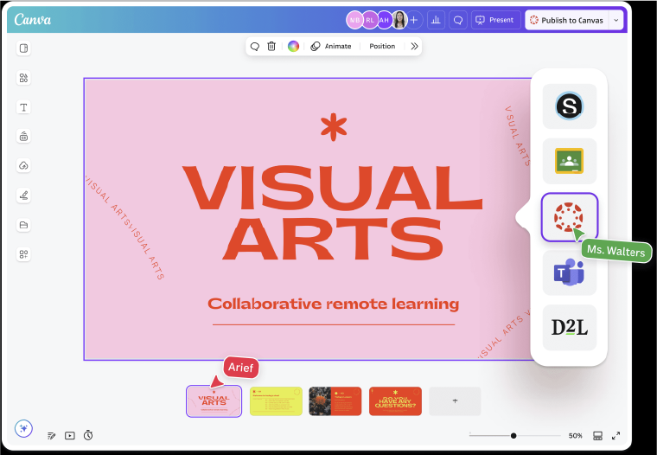Select the Draw tool in sidebar
The image size is (657, 455).
coord(23,195)
